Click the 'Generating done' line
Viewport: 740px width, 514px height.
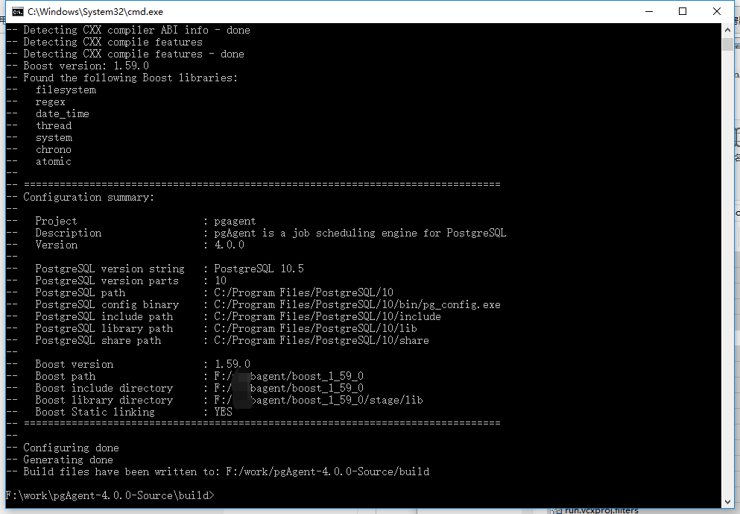(69, 460)
